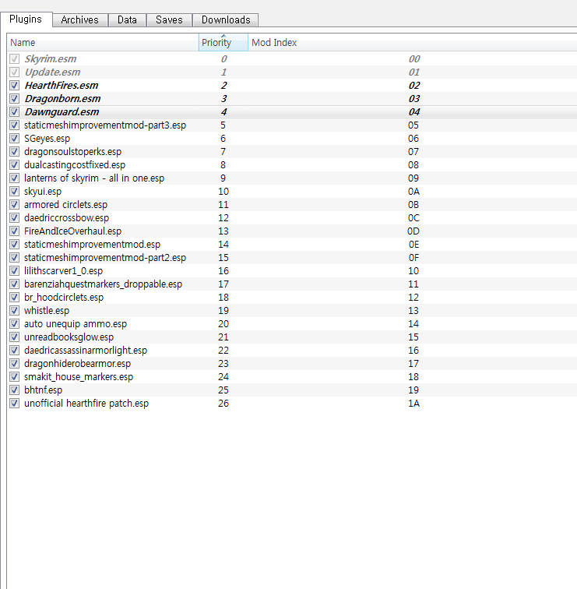Select the daedricassassinarmorlight.esp name
The width and height of the screenshot is (577, 589).
coord(86,351)
